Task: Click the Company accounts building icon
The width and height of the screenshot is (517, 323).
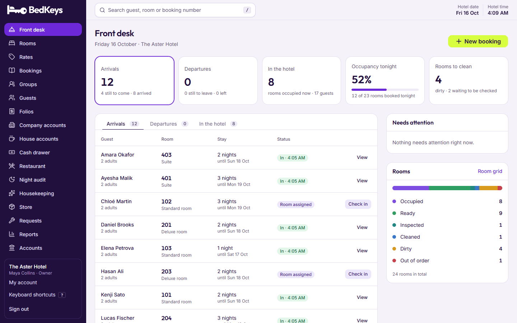Action: pos(12,125)
